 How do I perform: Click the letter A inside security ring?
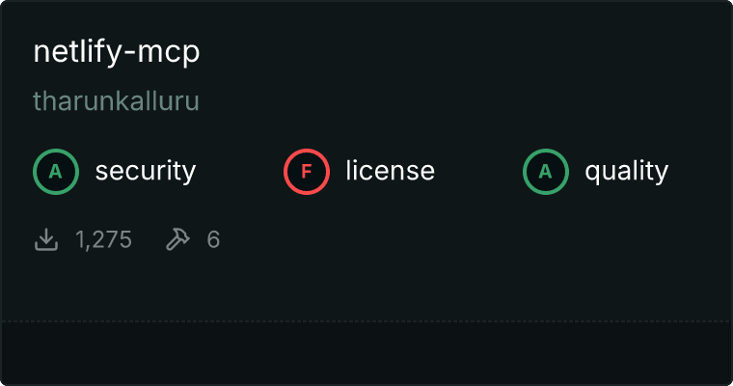point(56,172)
